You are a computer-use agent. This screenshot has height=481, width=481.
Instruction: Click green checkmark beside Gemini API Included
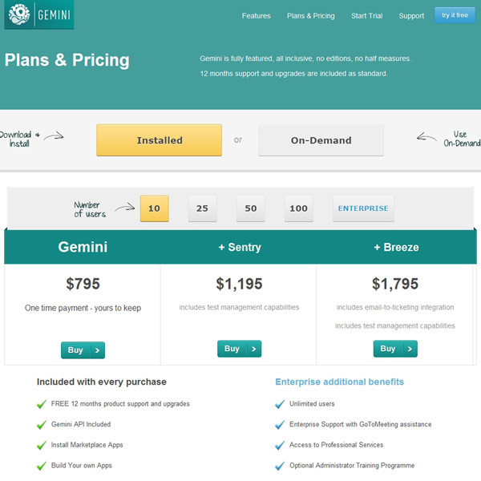click(42, 425)
